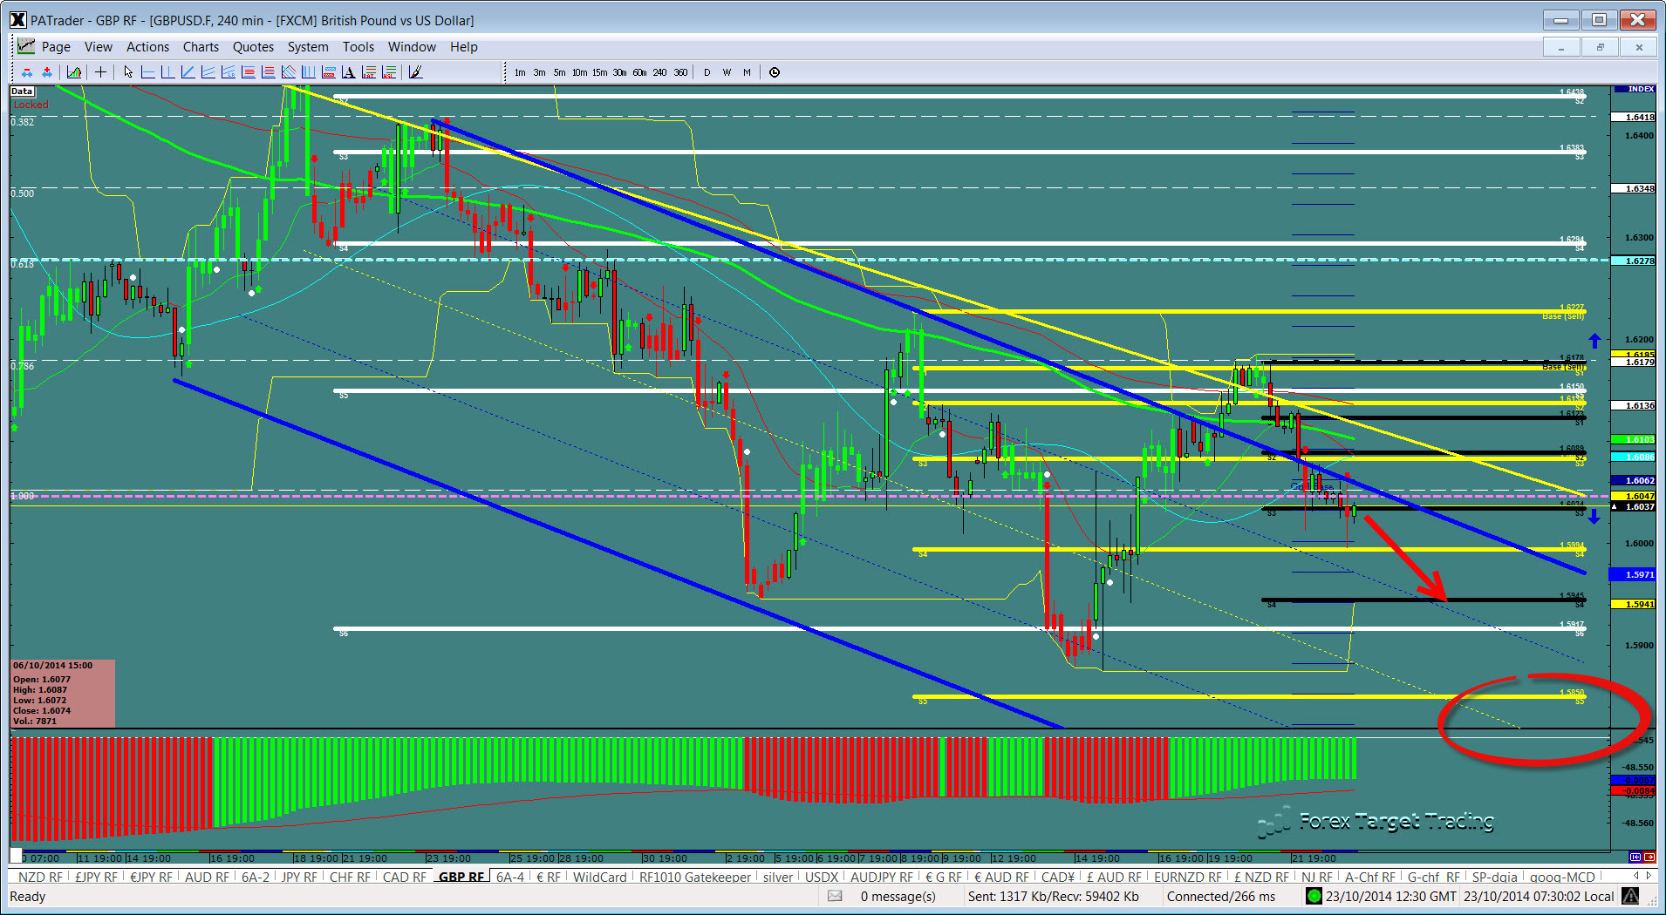Click the OHLC data box for 06/10/2014
The image size is (1666, 915).
click(63, 694)
